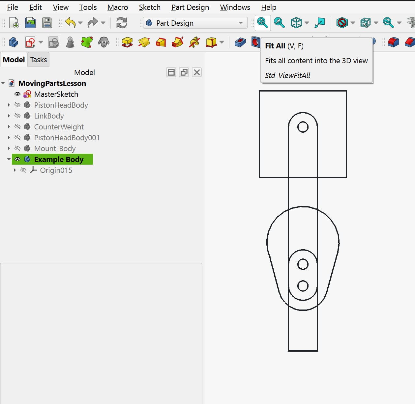415x404 pixels.
Task: Select MasterSketch in the model tree
Action: pyautogui.click(x=56, y=94)
